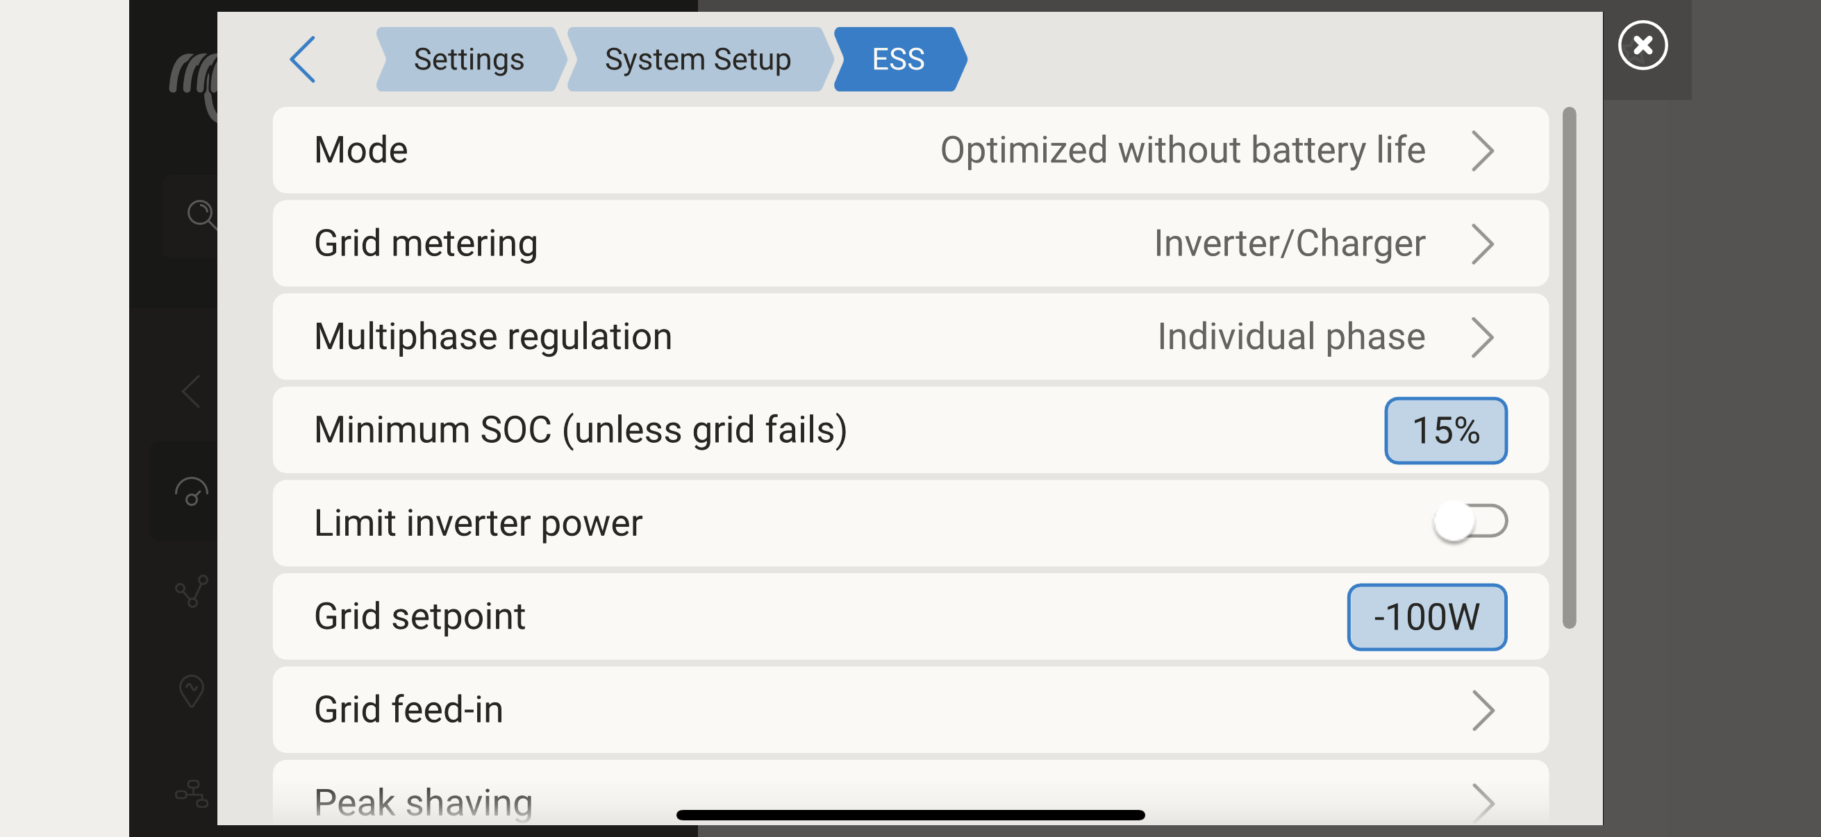Click the branching nodes sidebar icon

(x=191, y=591)
